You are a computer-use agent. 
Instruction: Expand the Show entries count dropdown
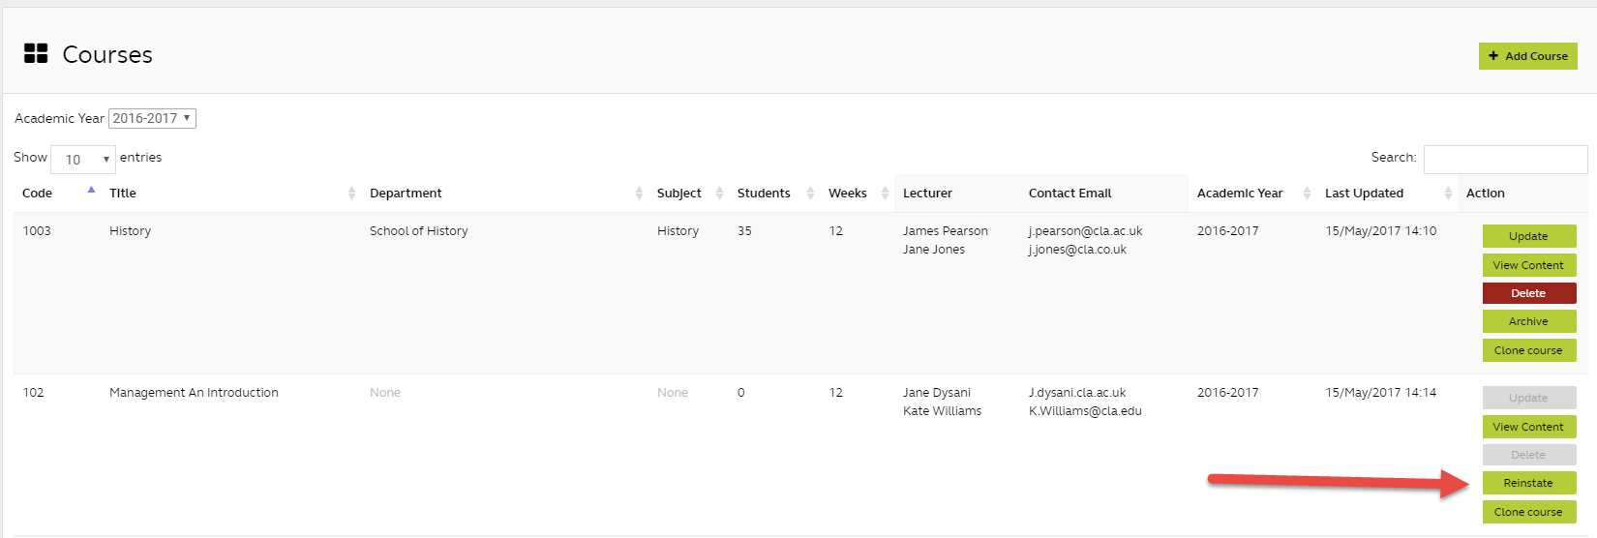pos(83,160)
